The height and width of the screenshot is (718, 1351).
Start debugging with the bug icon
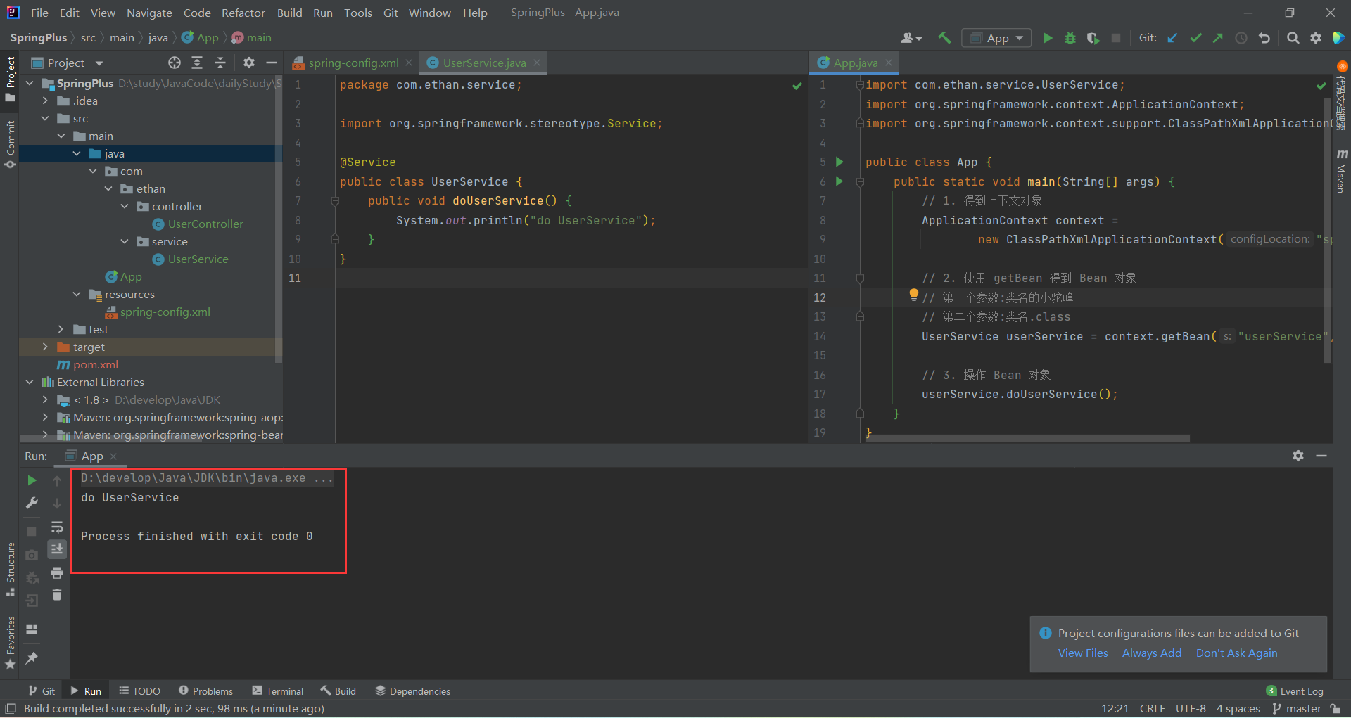tap(1070, 38)
